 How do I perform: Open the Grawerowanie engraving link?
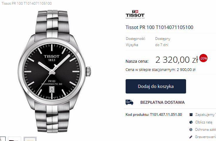(205, 137)
